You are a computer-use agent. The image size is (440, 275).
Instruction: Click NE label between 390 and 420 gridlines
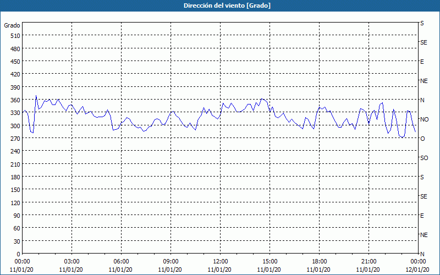point(424,81)
